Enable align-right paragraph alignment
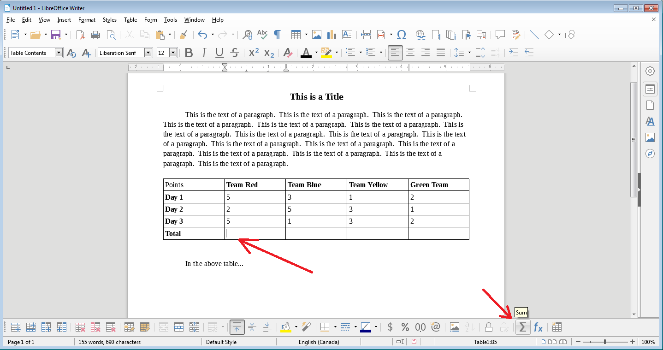 [x=426, y=53]
